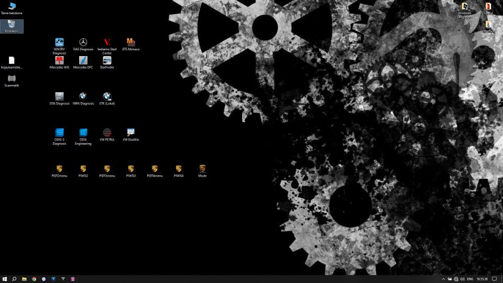Select the Mercedes WIS shortcut
Image resolution: width=503 pixels, height=283 pixels.
(59, 62)
